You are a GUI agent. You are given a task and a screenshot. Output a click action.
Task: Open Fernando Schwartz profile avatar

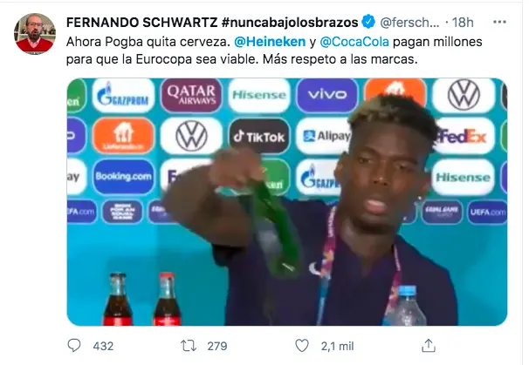[35, 34]
